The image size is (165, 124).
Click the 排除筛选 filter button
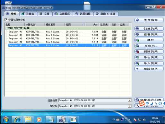tap(149, 69)
